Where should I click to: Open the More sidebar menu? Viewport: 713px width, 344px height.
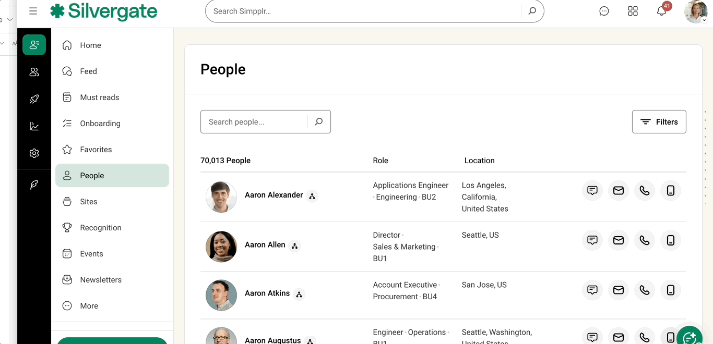pos(88,305)
